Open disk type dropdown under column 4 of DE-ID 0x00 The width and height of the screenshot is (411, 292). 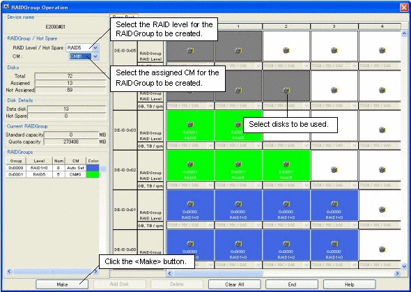pos(380,265)
